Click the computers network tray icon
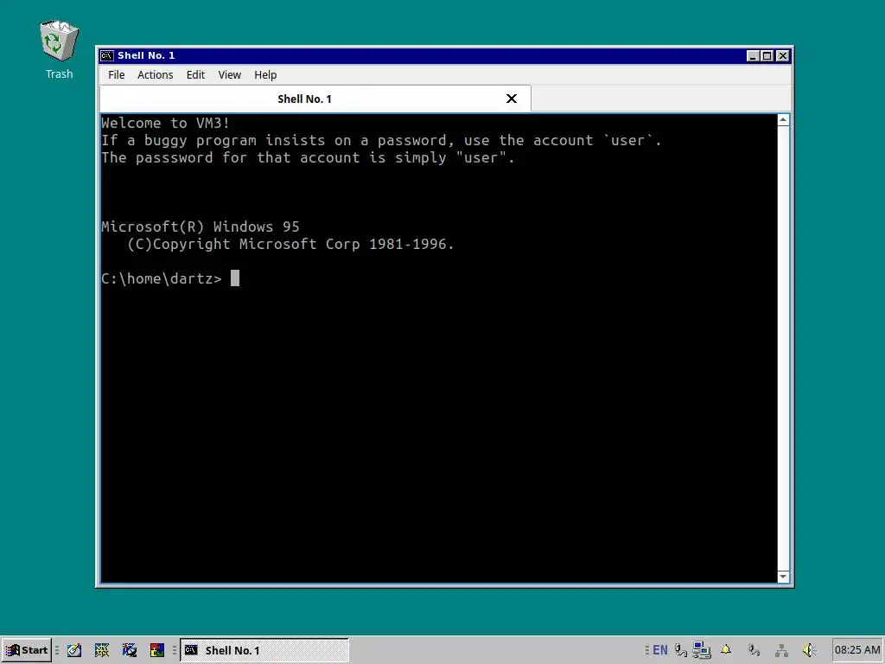Viewport: 885px width, 664px height. pos(702,650)
